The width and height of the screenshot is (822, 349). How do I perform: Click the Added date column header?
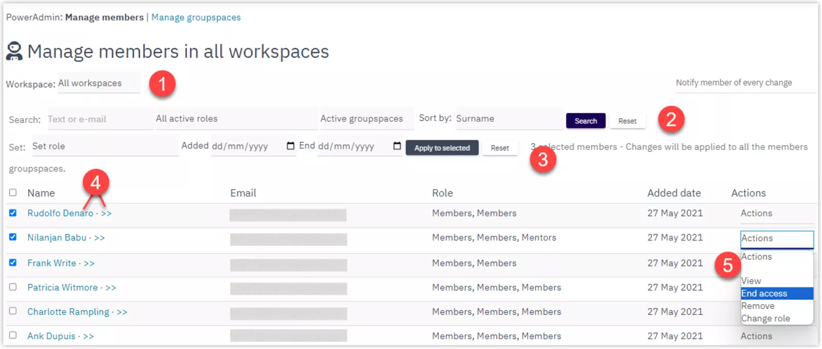[674, 193]
